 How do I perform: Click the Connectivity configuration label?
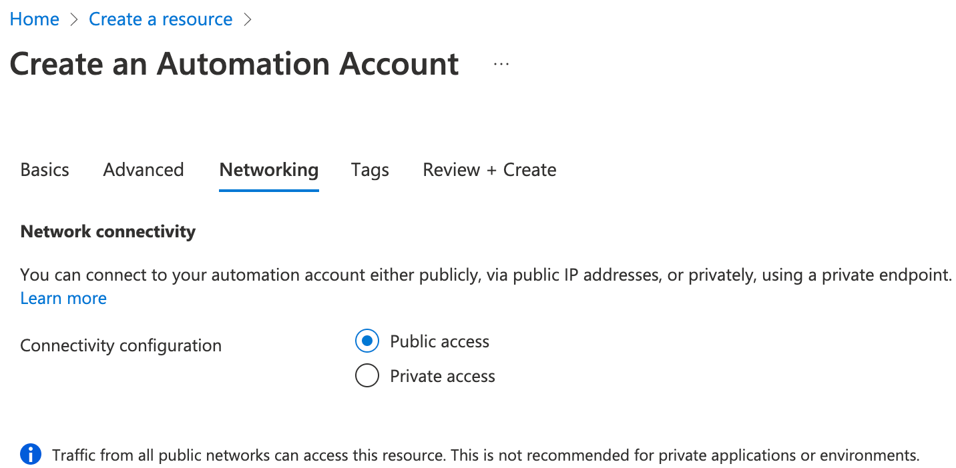[121, 346]
